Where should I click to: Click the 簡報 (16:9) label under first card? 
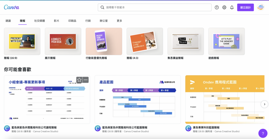click(x=11, y=58)
